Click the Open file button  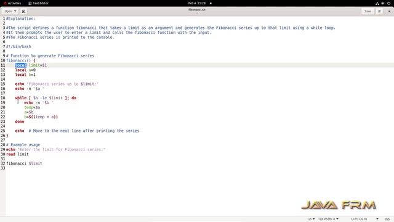8,11
